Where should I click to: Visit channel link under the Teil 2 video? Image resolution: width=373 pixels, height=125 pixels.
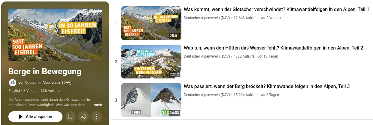click(x=207, y=56)
